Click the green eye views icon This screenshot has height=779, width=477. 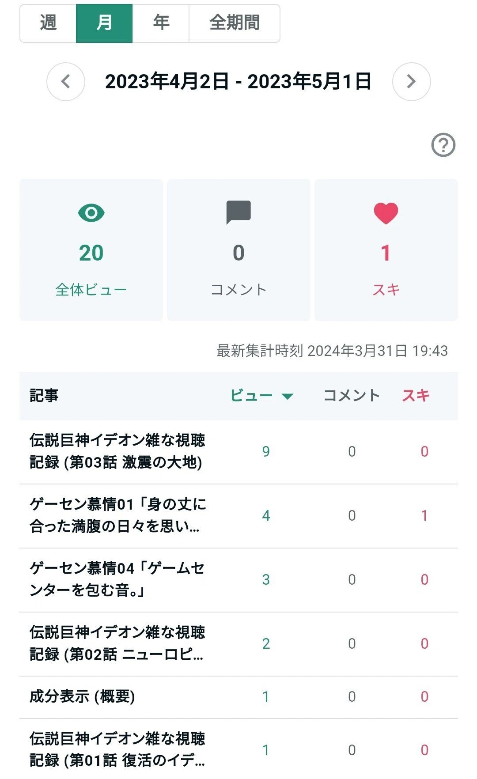click(91, 213)
